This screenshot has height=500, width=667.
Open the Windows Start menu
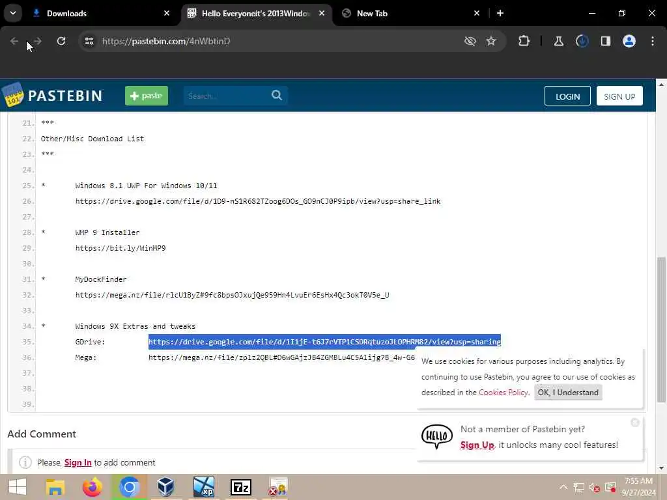click(x=18, y=487)
